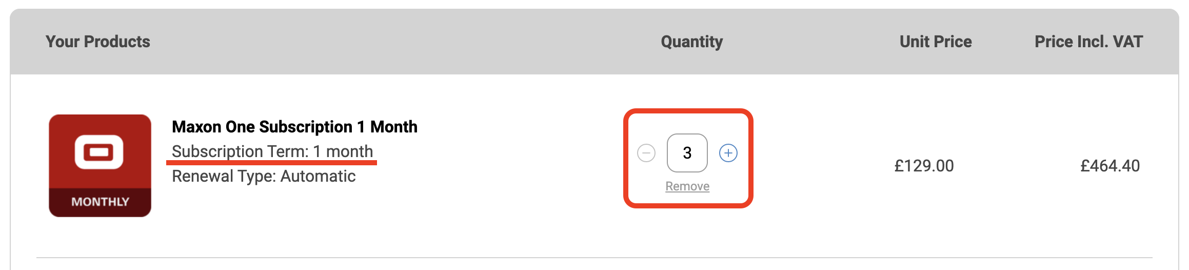The width and height of the screenshot is (1189, 270).
Task: Open the red Maxon One product icon
Action: [x=100, y=166]
